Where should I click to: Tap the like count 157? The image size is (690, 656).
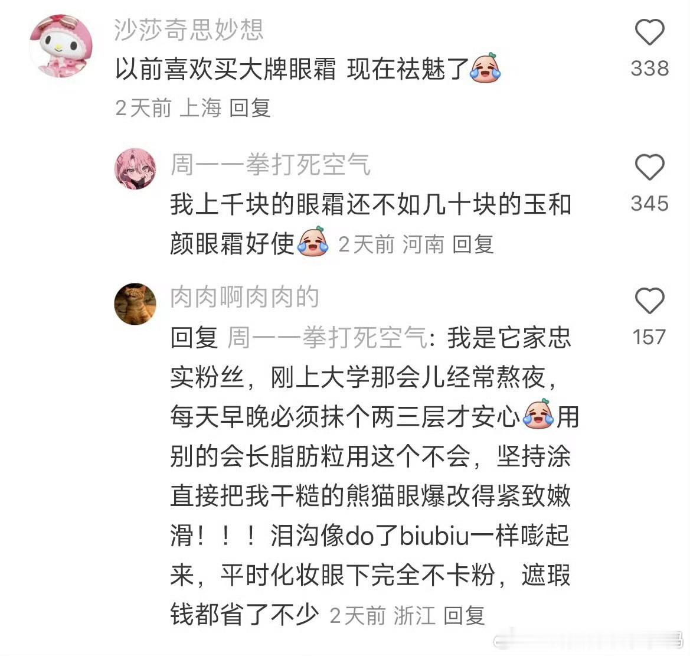coord(649,337)
